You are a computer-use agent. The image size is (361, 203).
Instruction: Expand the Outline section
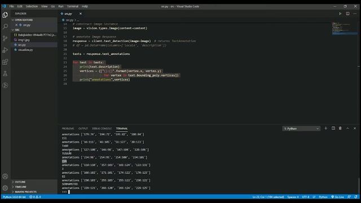tap(34, 182)
